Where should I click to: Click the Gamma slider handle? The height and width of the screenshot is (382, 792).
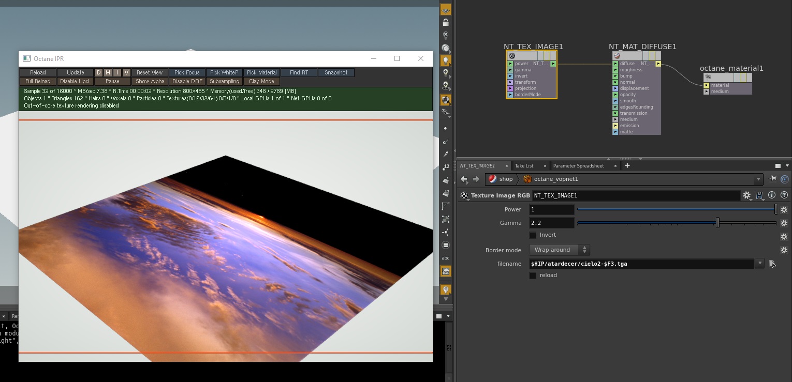pyautogui.click(x=717, y=223)
